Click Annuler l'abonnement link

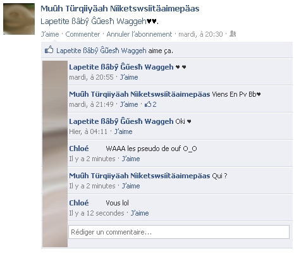pyautogui.click(x=139, y=34)
